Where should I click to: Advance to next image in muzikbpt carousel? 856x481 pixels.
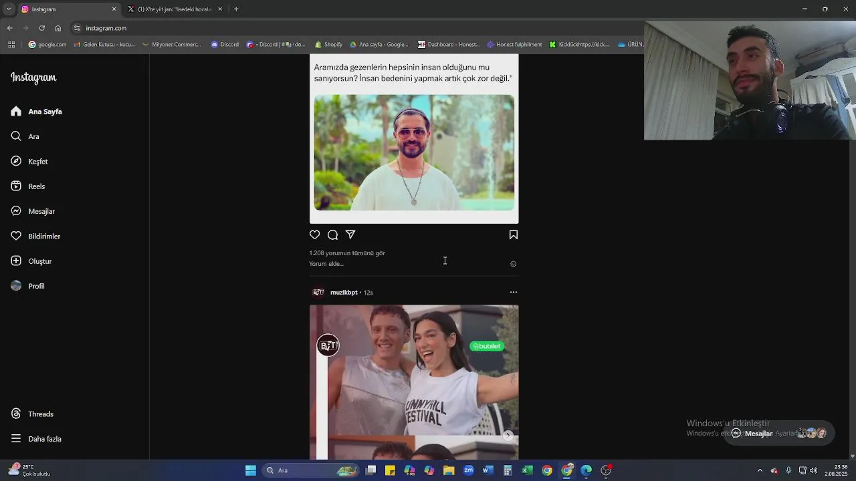[508, 436]
